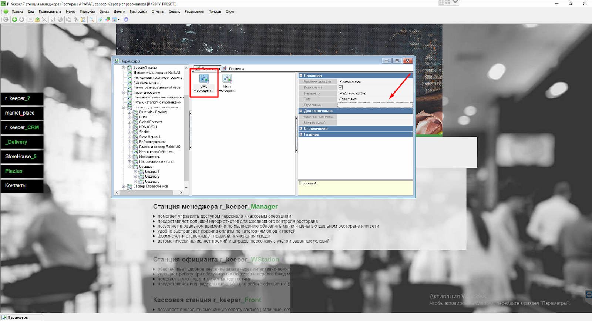The image size is (592, 321).
Task: Click the green Back arrow in toolbar
Action: (x=14, y=20)
